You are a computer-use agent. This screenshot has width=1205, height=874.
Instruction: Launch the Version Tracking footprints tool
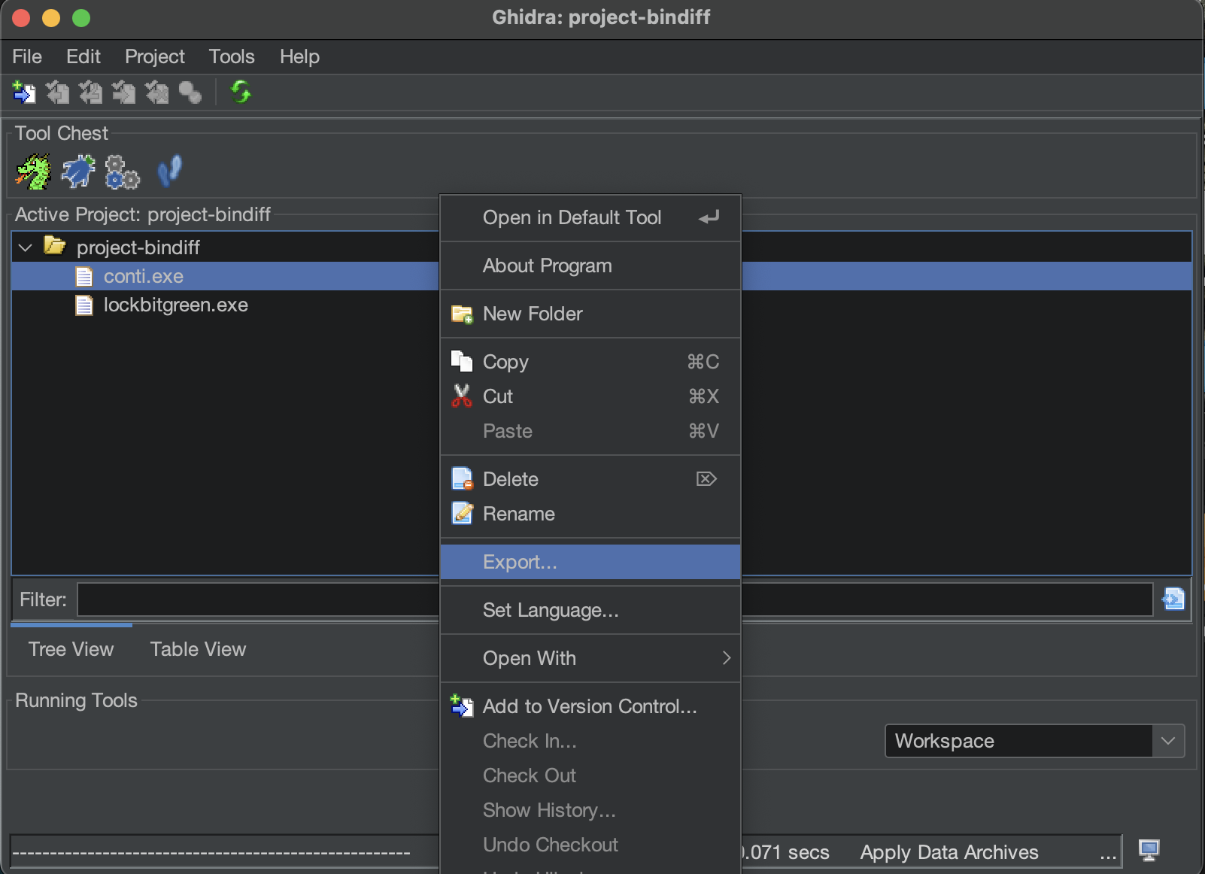(x=169, y=171)
